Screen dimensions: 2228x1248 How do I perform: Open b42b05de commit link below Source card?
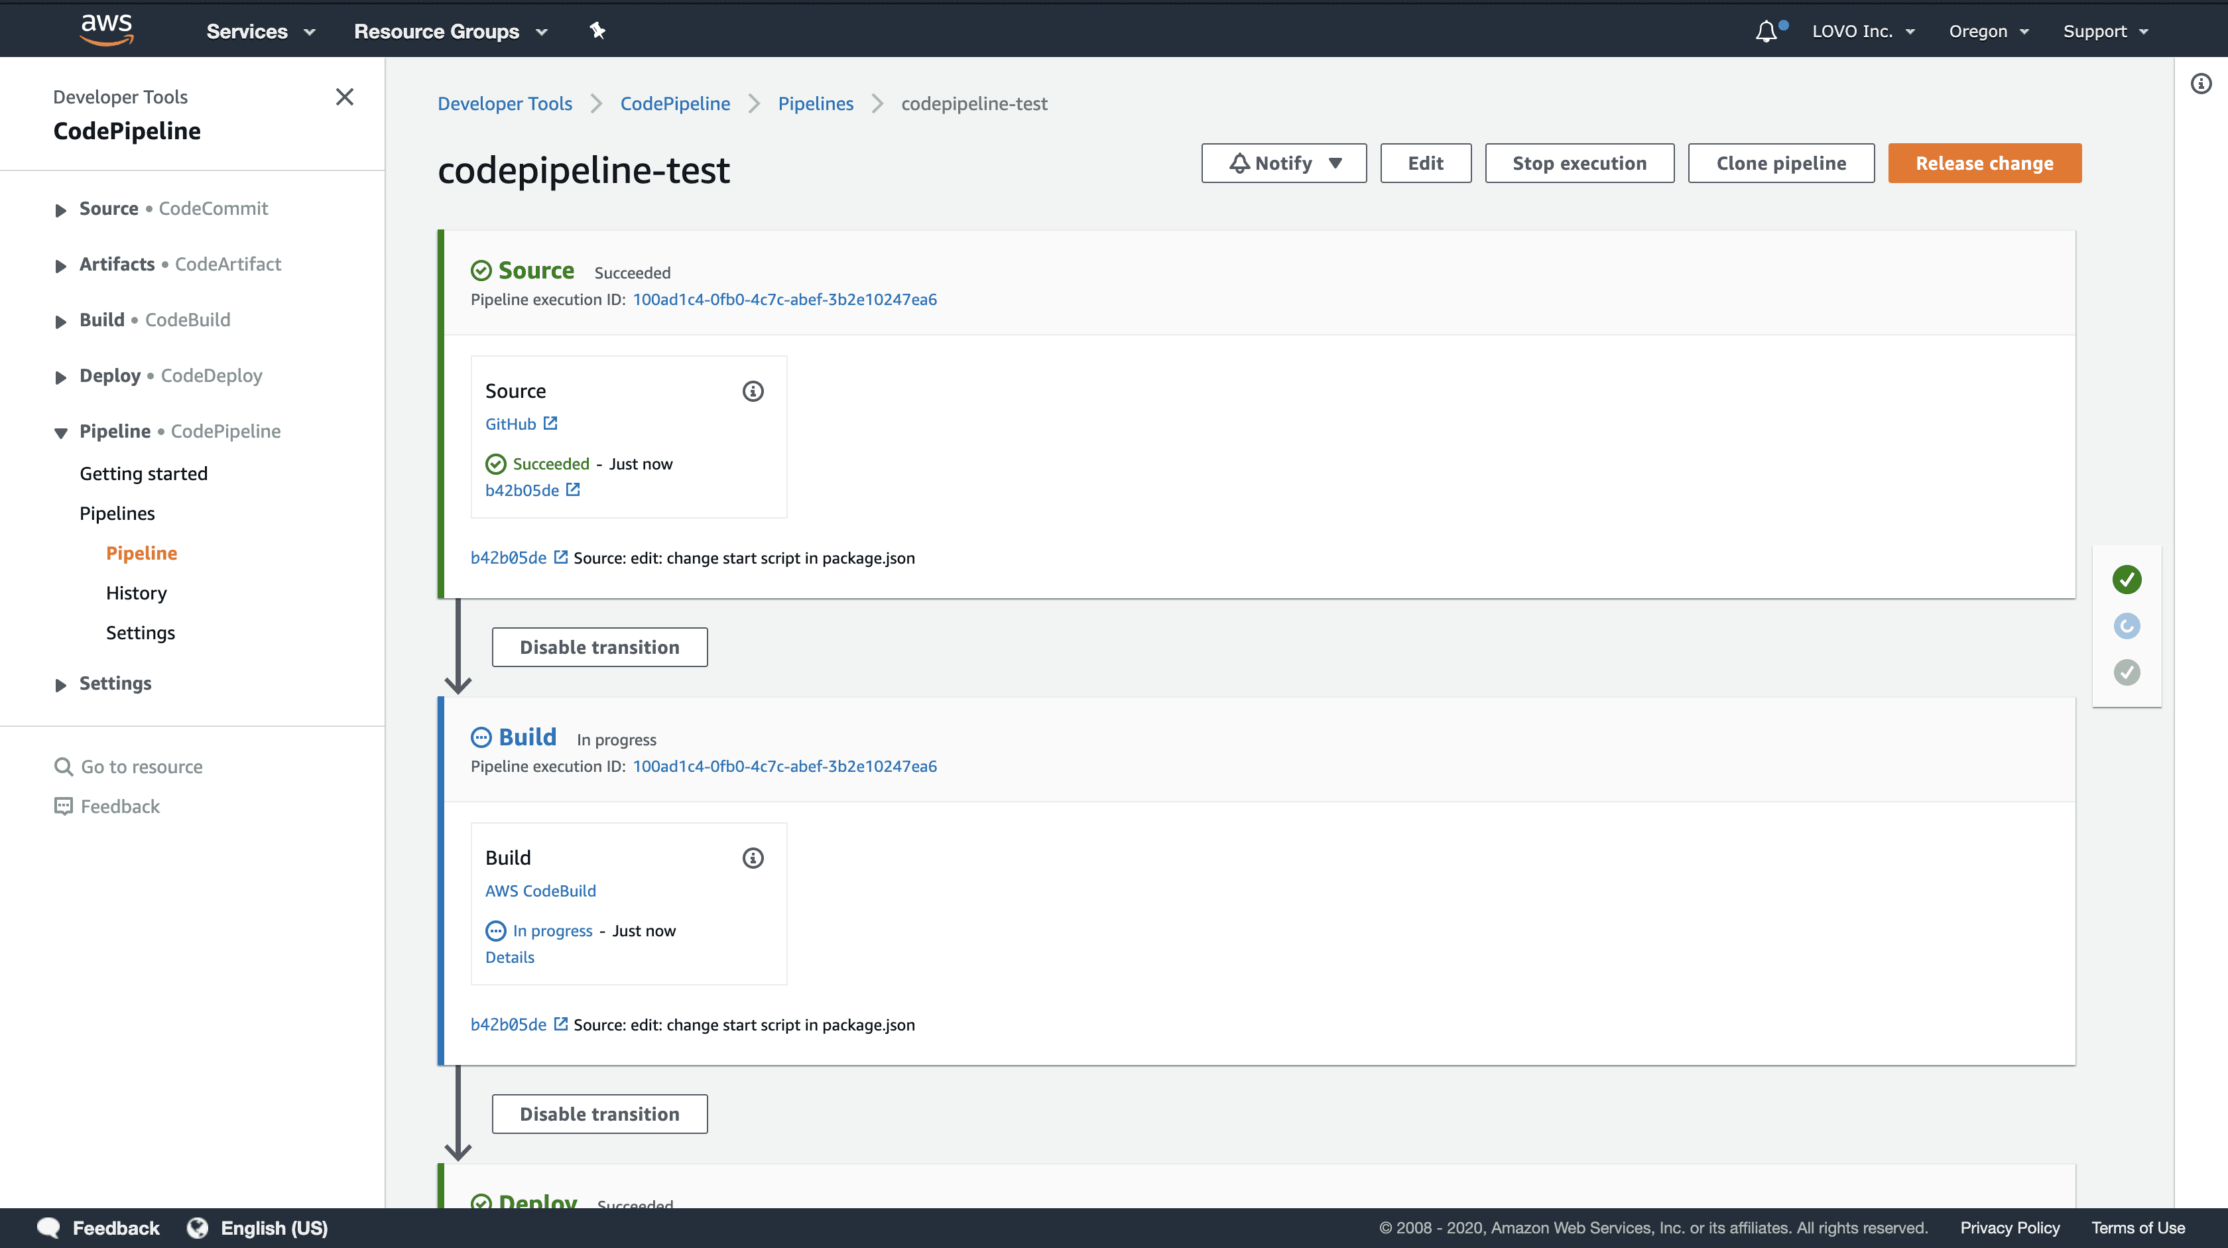(509, 558)
